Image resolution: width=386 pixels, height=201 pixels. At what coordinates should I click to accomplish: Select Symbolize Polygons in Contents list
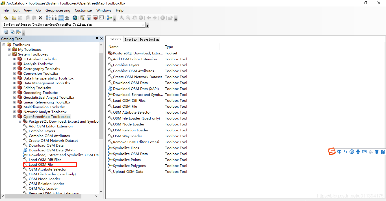[x=129, y=166]
